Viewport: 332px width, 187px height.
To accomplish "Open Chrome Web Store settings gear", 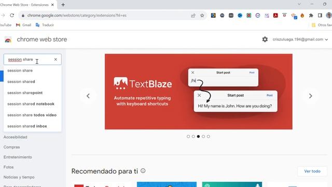I will [265, 39].
